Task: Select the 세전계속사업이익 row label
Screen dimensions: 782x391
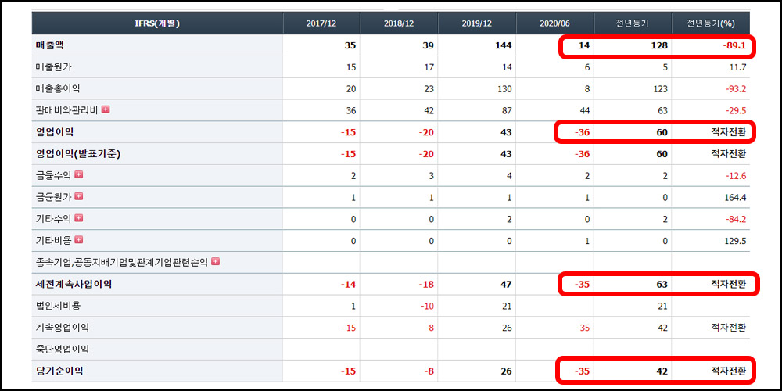Action: coord(74,285)
